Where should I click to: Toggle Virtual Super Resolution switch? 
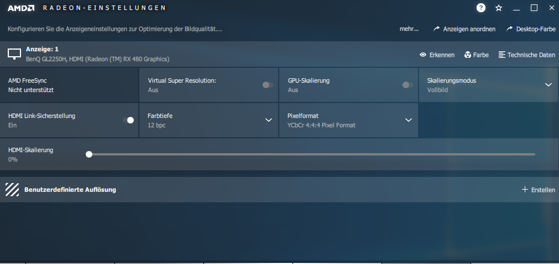click(268, 85)
